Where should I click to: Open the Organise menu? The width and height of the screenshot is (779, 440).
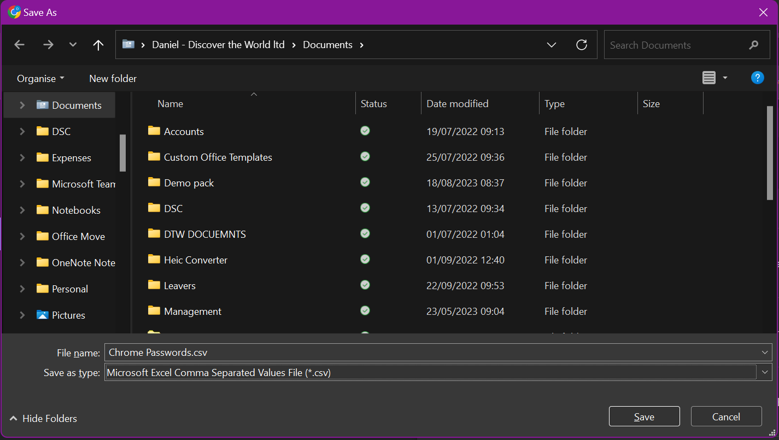click(40, 79)
